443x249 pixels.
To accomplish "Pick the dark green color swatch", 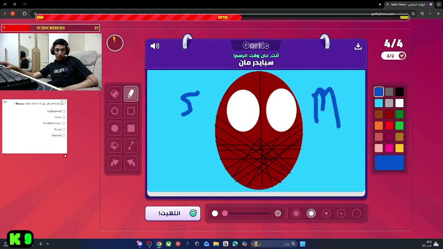I will pyautogui.click(x=399, y=114).
